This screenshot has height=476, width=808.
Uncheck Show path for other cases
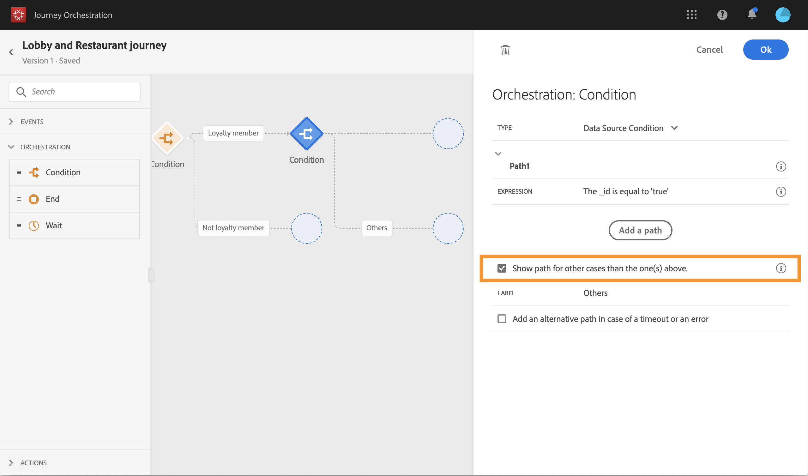point(502,268)
